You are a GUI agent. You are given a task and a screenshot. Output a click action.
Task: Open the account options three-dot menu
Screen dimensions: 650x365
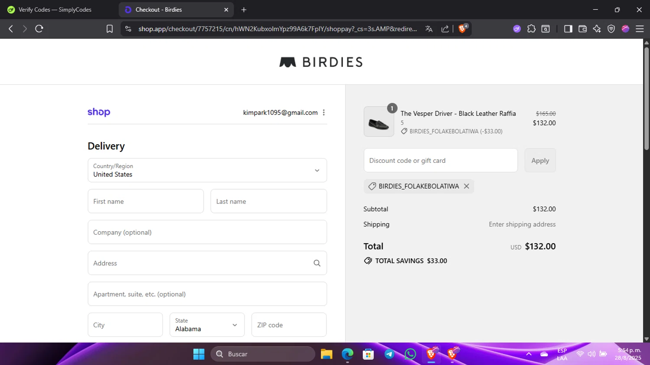click(x=324, y=113)
